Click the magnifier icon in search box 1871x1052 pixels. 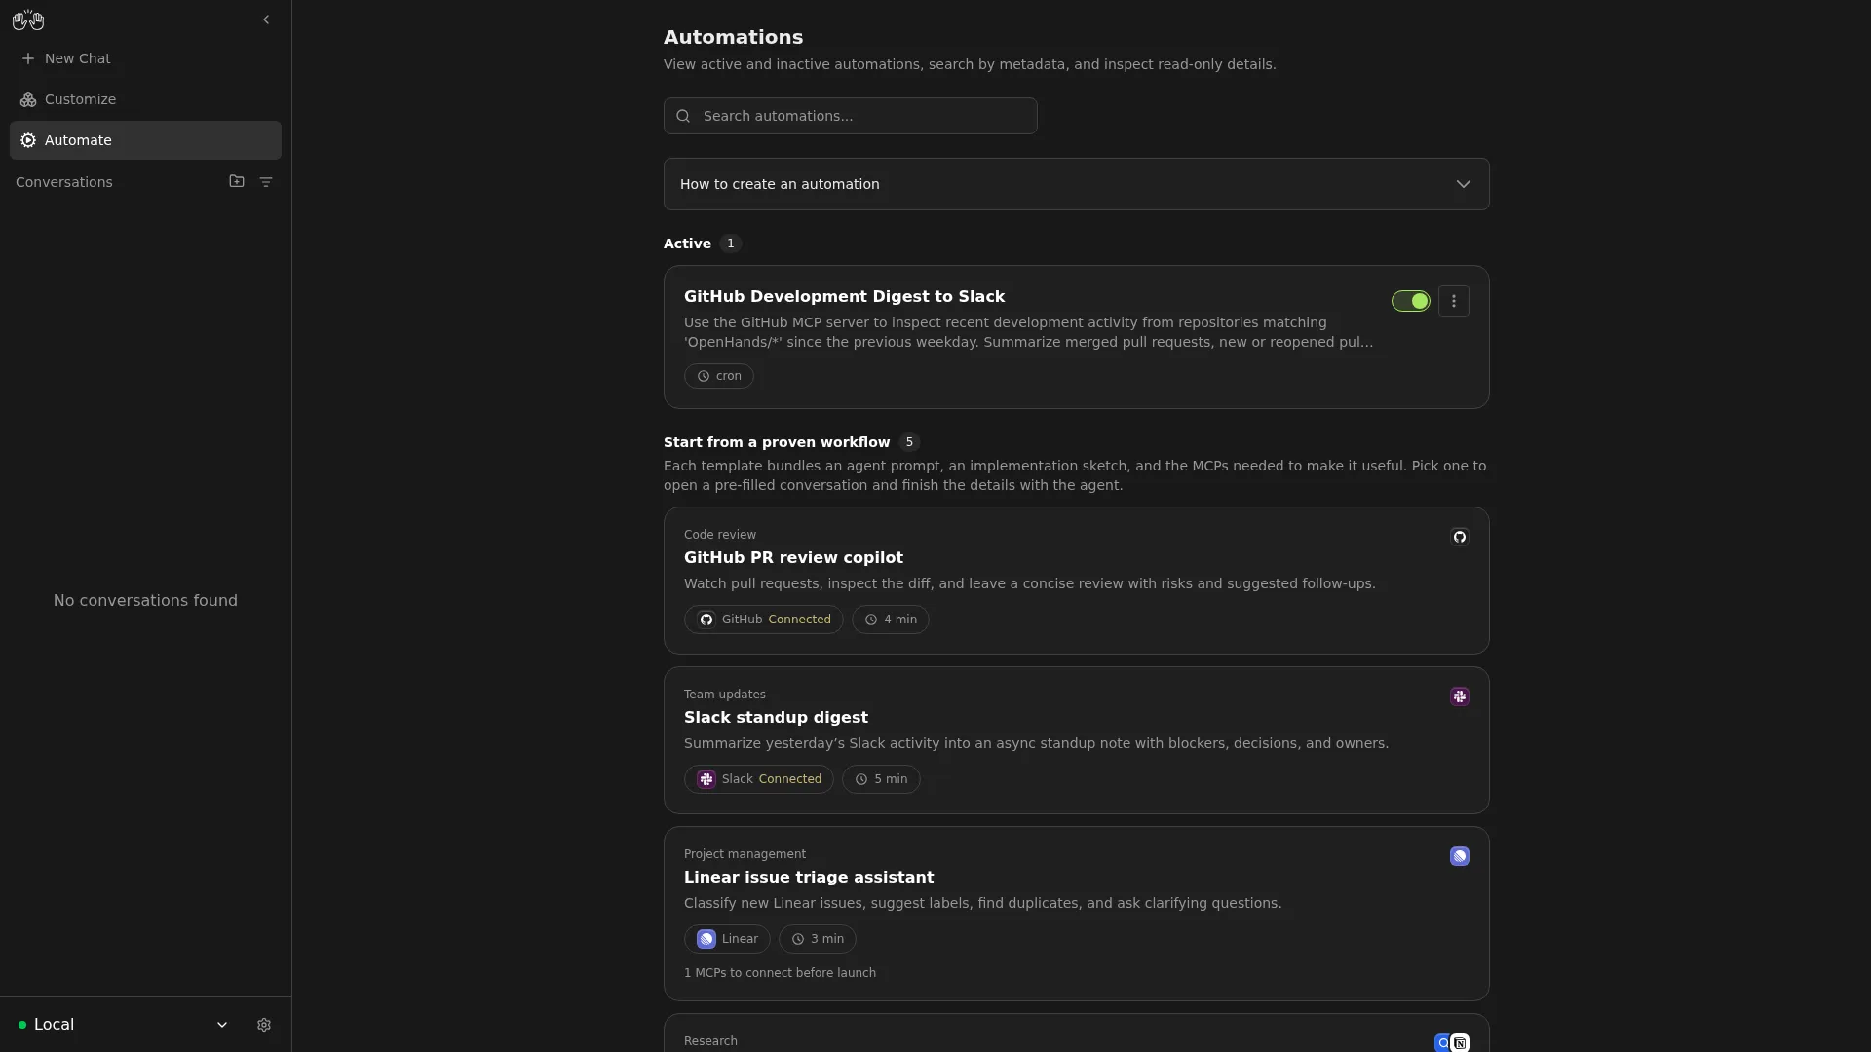tap(683, 116)
